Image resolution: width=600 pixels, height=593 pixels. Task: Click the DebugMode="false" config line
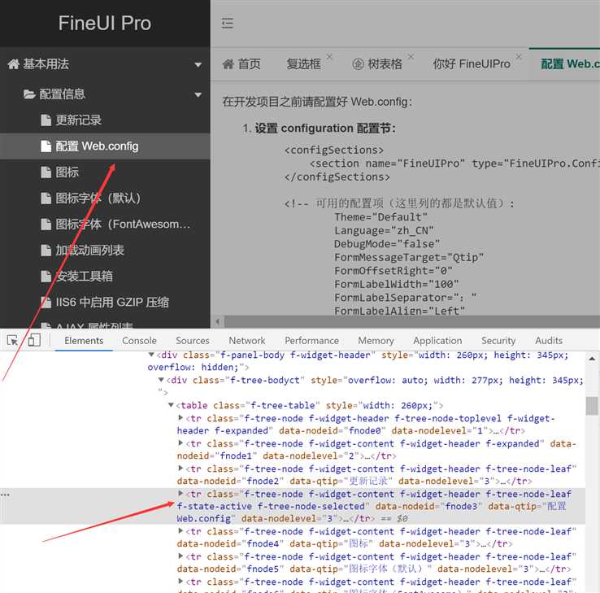387,244
